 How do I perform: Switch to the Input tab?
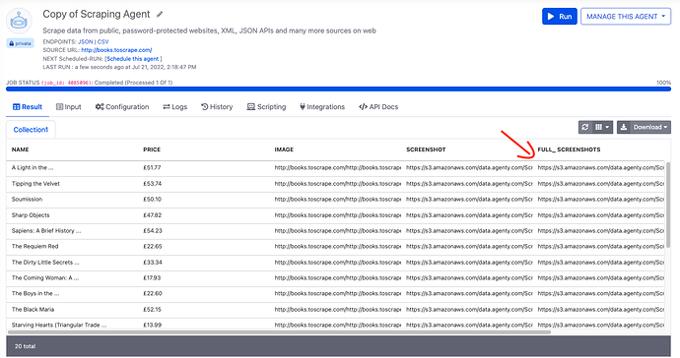pos(69,107)
